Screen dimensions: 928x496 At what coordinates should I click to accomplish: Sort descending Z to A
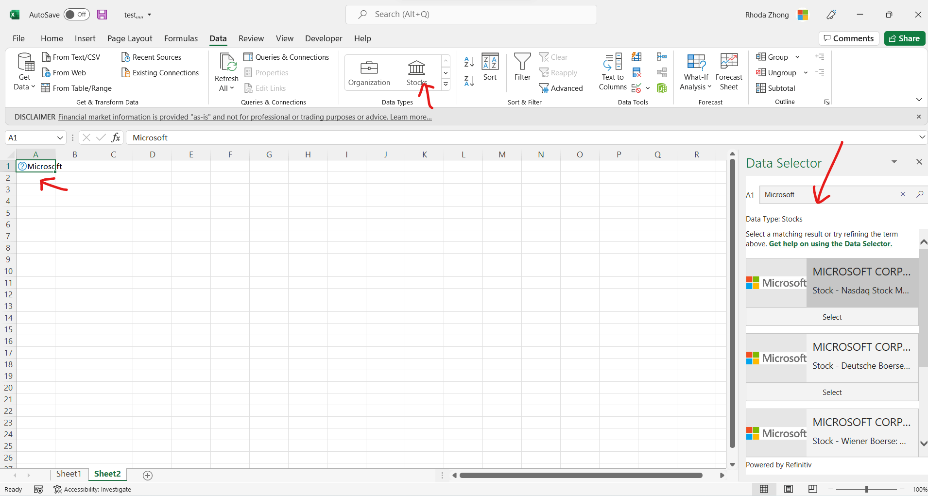(x=469, y=81)
